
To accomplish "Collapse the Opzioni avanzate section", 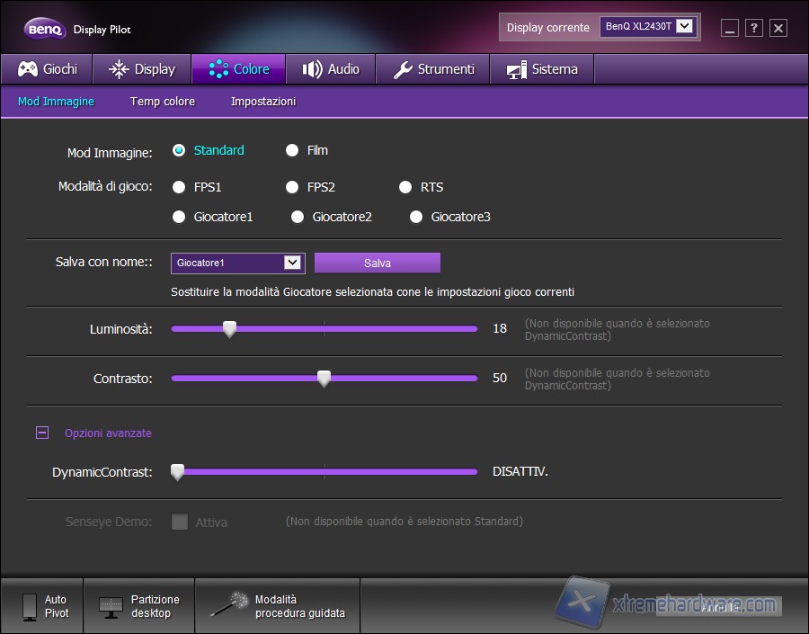I will (41, 433).
